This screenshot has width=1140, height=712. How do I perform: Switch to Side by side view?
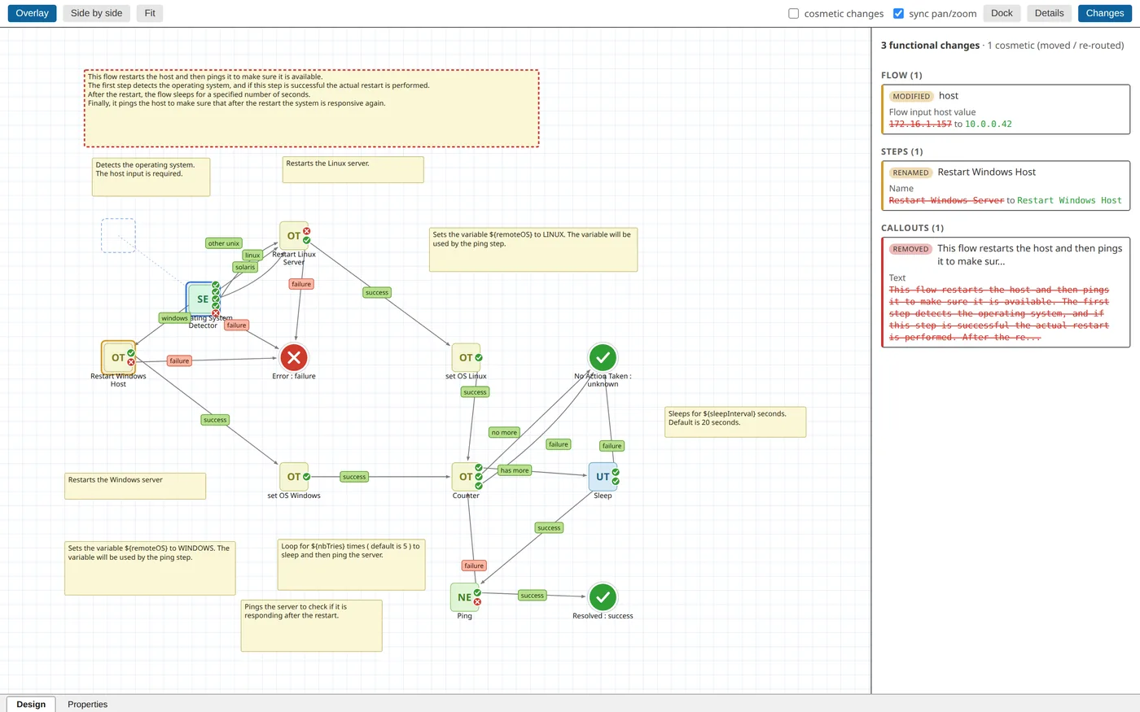pyautogui.click(x=96, y=13)
